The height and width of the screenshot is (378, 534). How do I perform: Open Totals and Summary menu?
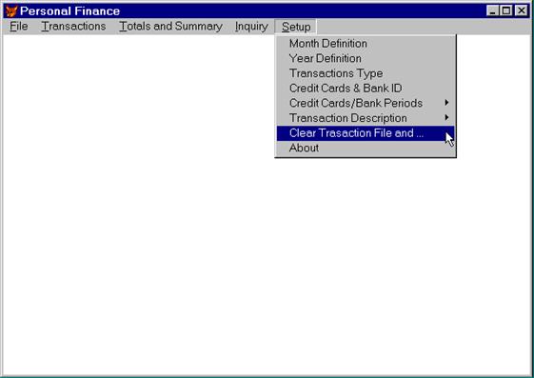(x=170, y=27)
